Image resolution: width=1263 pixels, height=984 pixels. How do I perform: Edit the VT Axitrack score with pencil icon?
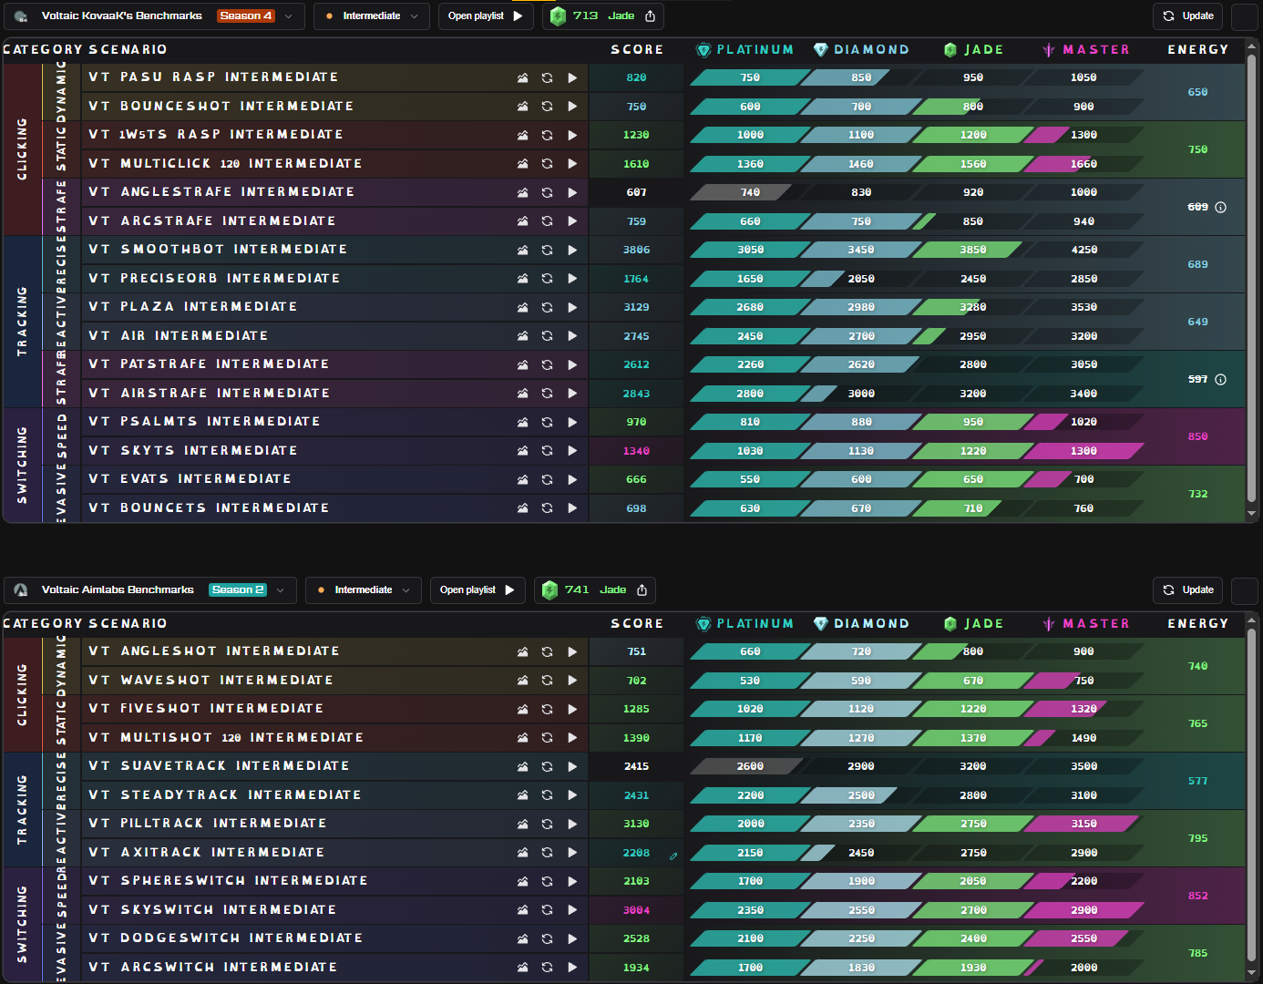tap(673, 856)
